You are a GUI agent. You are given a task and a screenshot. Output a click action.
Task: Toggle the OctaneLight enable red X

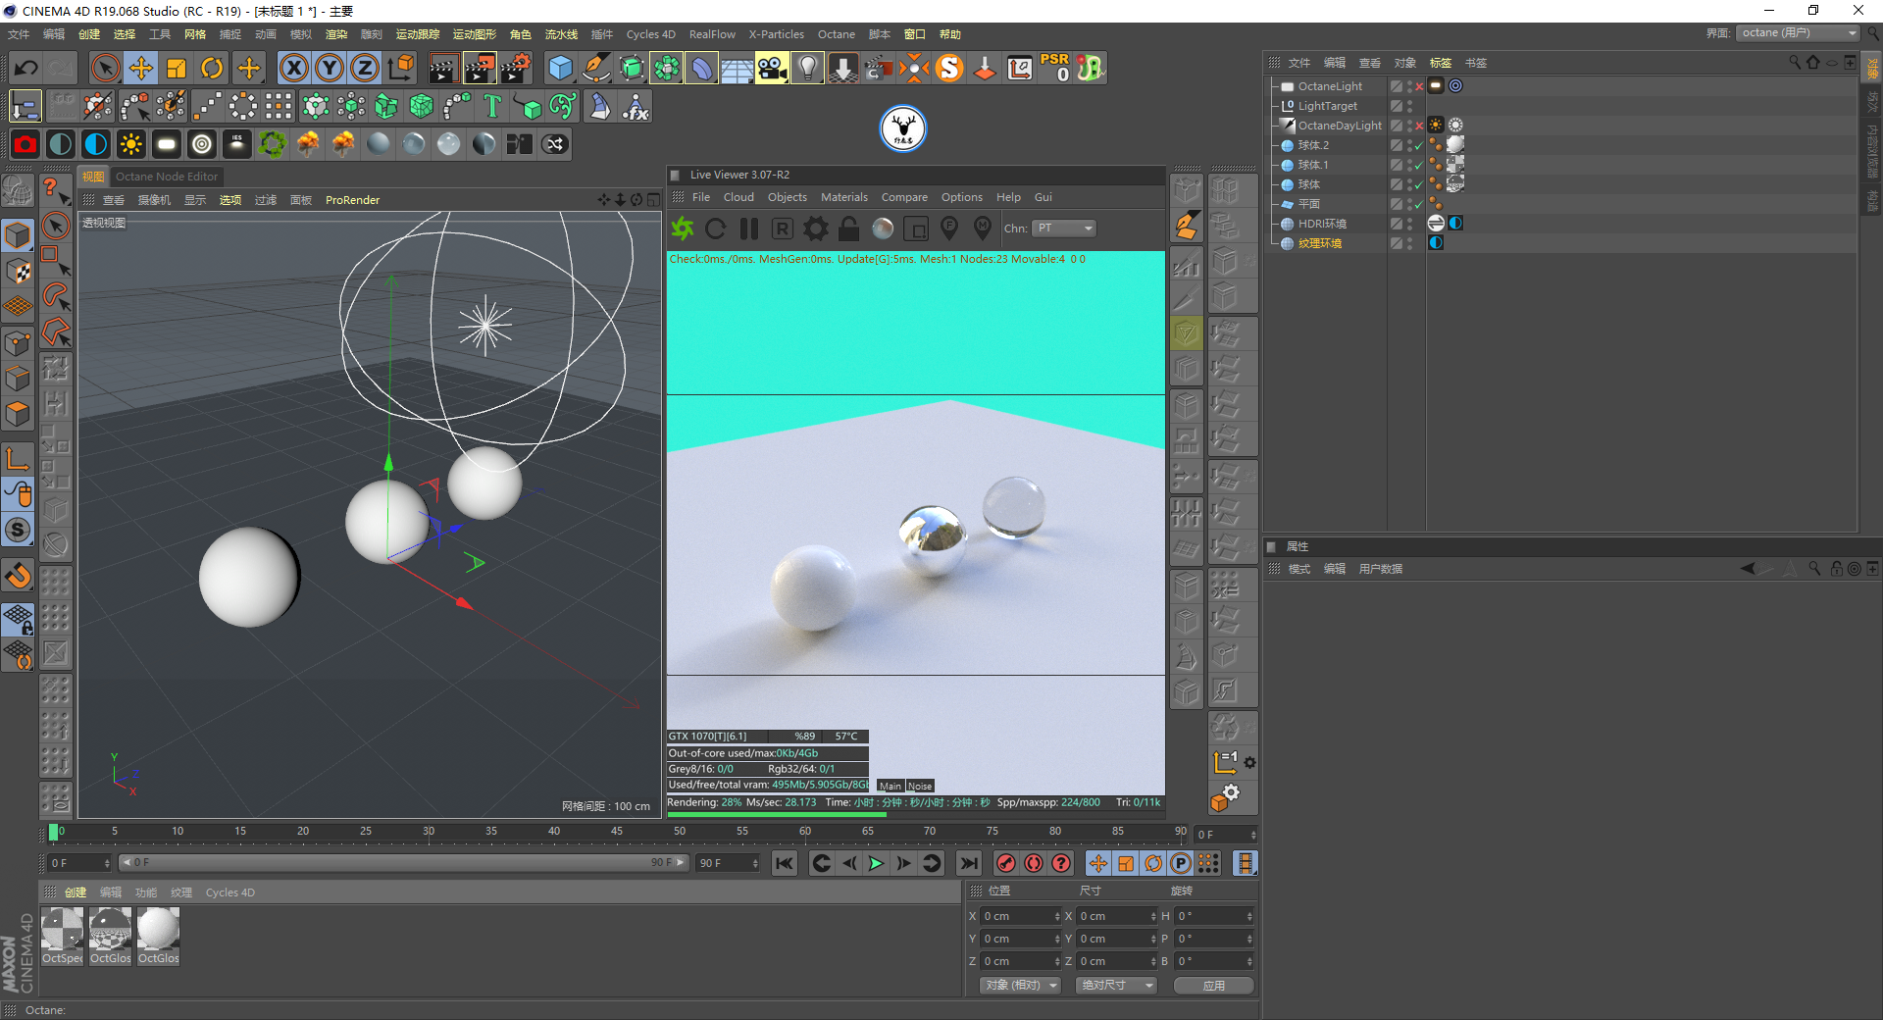(1419, 86)
